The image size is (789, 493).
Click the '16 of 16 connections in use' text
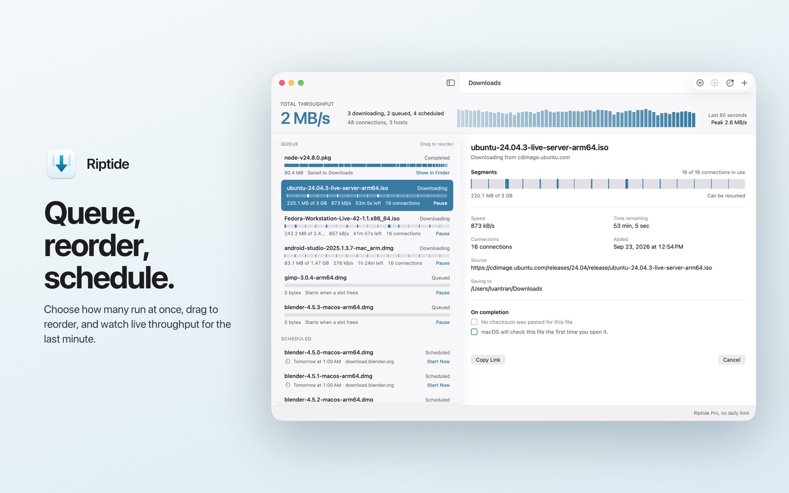(x=713, y=172)
